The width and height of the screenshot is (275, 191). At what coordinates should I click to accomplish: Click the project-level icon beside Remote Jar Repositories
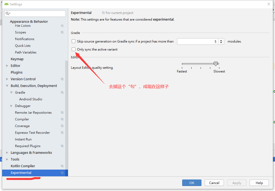click(62, 113)
